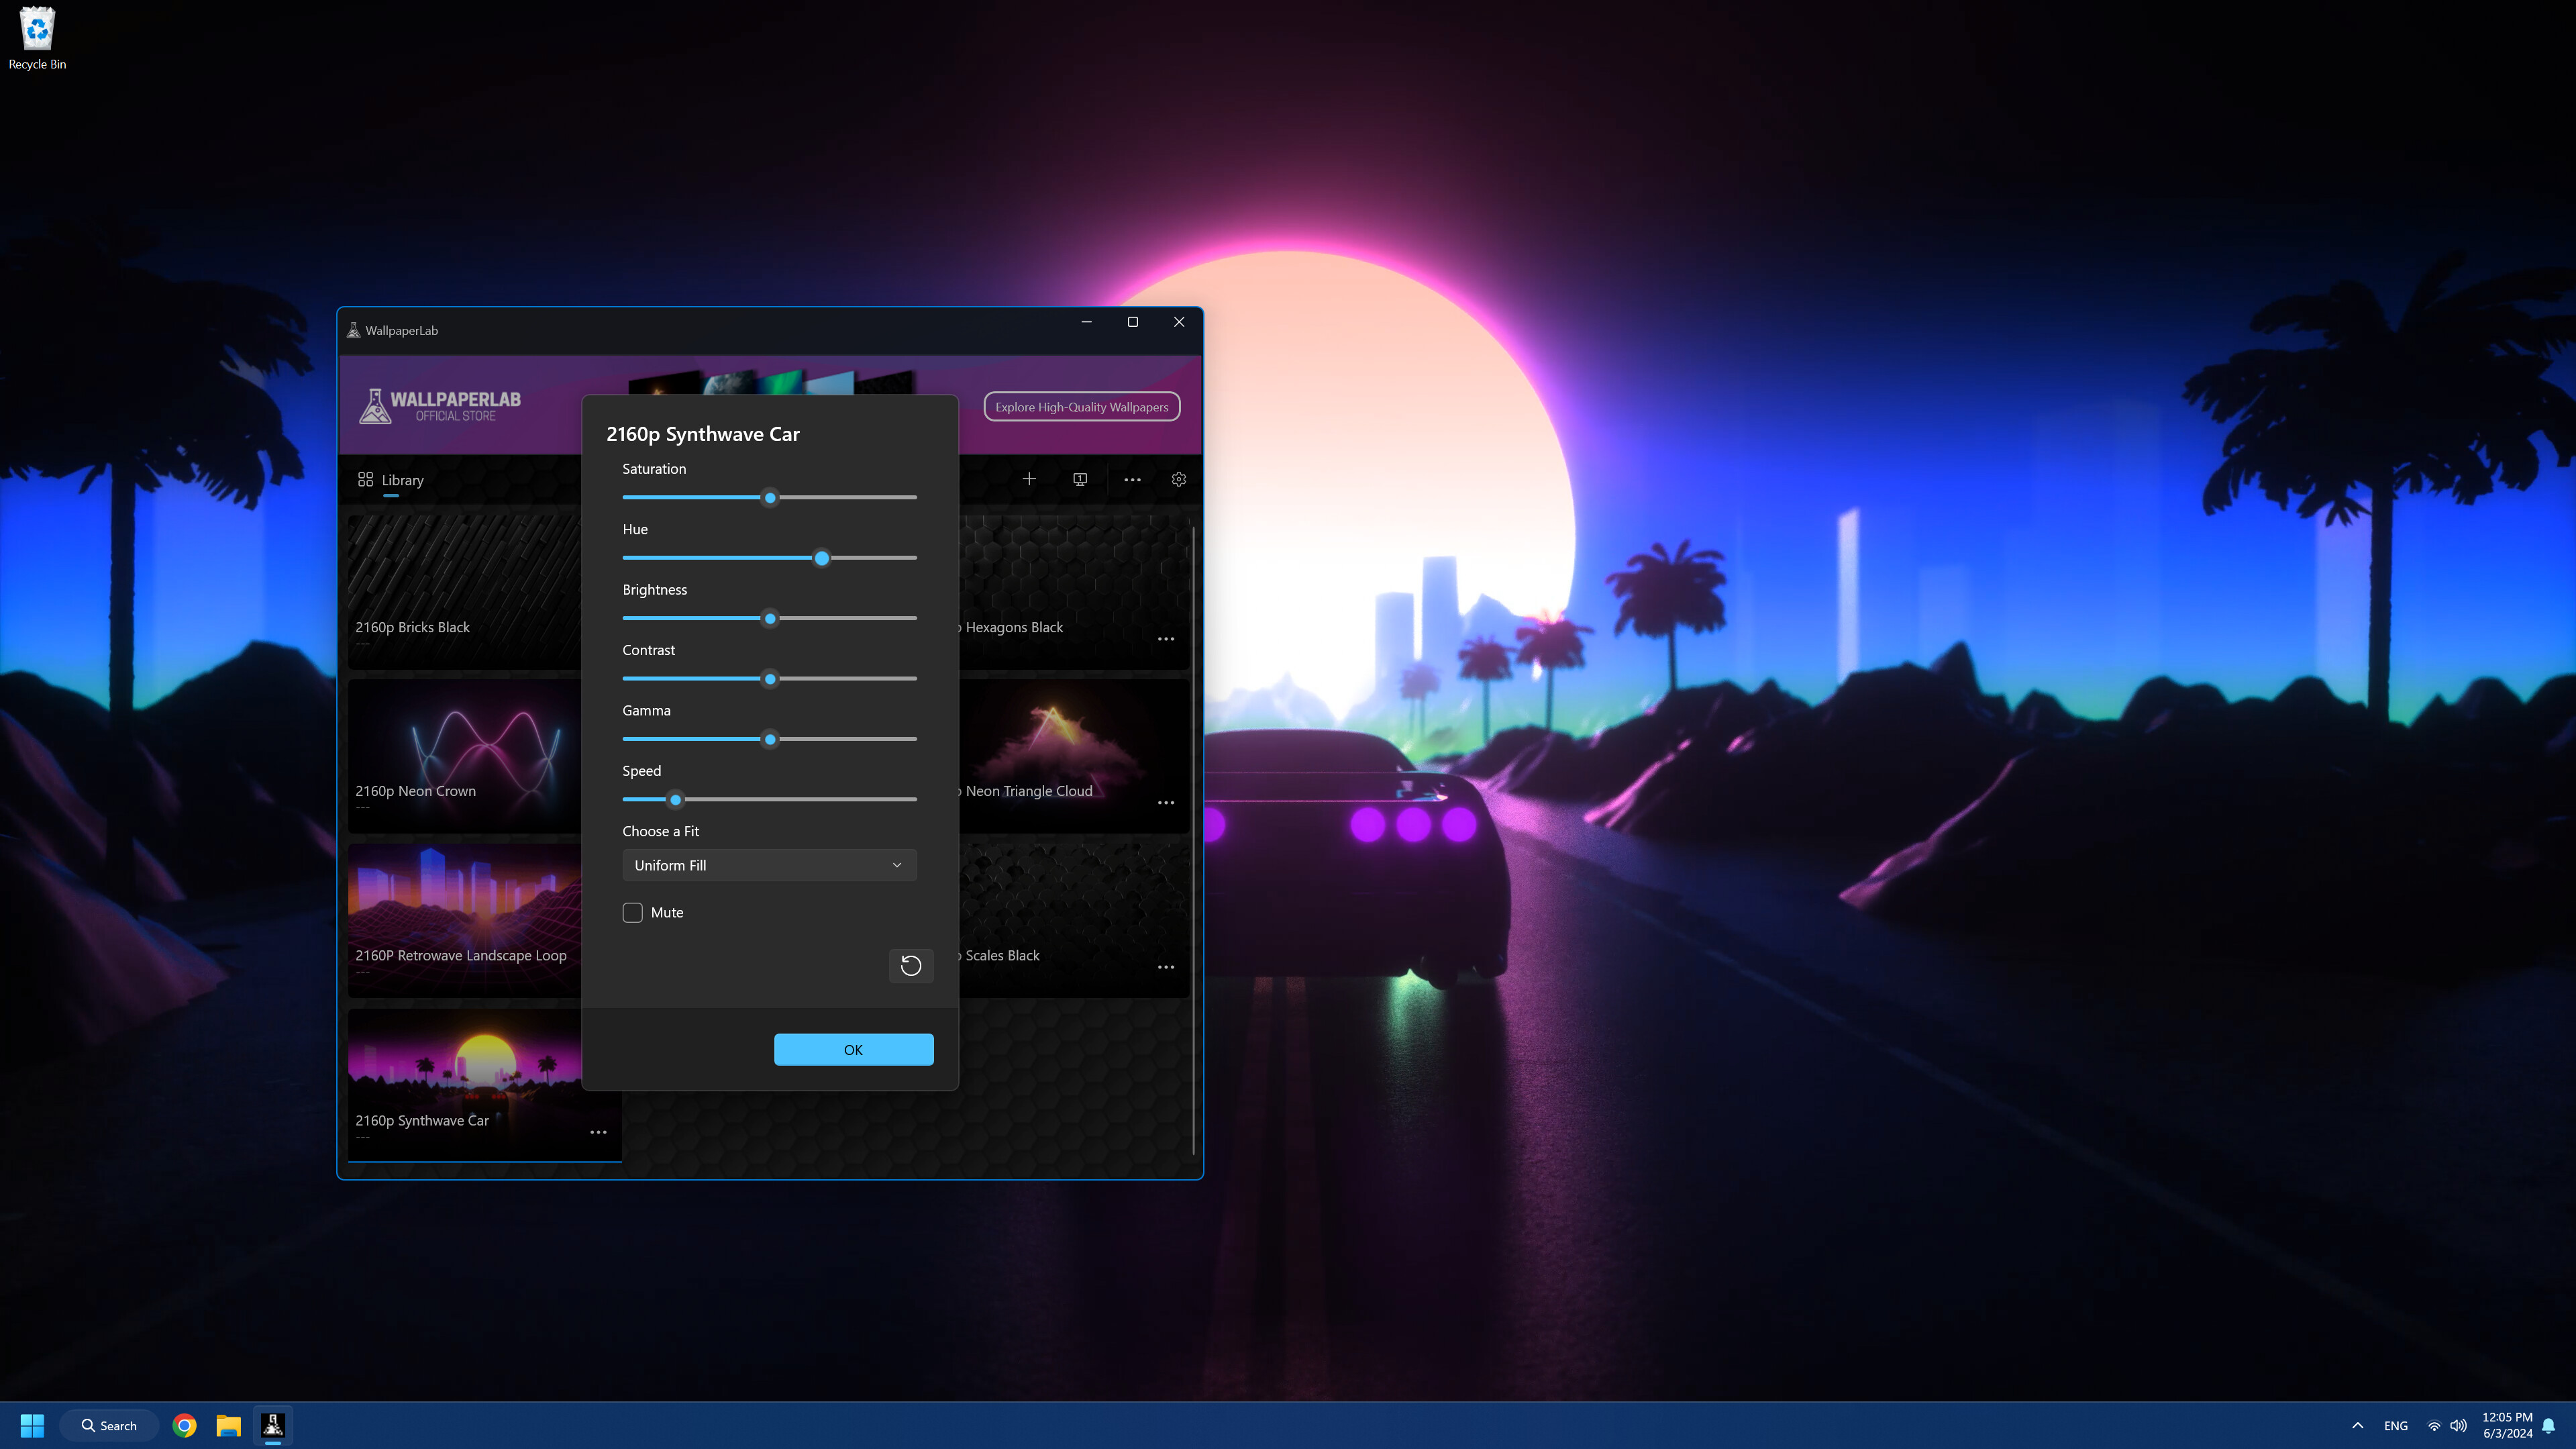Expand hidden system tray icons
Screen dimensions: 2576x1449
click(2357, 1425)
